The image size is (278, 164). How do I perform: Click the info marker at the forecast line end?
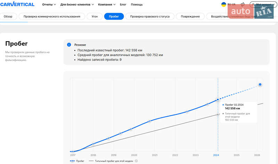point(260,84)
